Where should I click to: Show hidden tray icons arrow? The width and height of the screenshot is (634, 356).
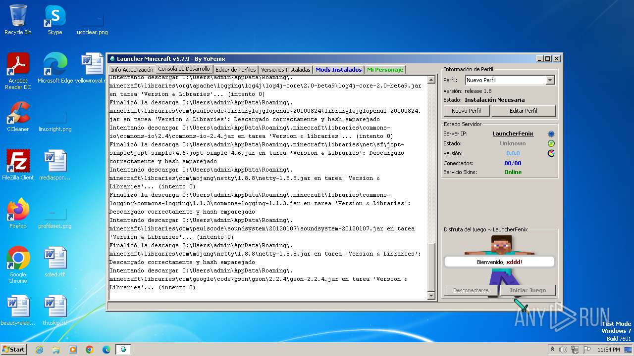click(552, 350)
